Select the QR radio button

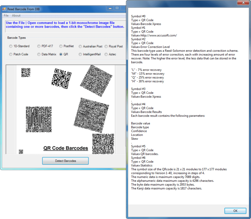(64, 54)
